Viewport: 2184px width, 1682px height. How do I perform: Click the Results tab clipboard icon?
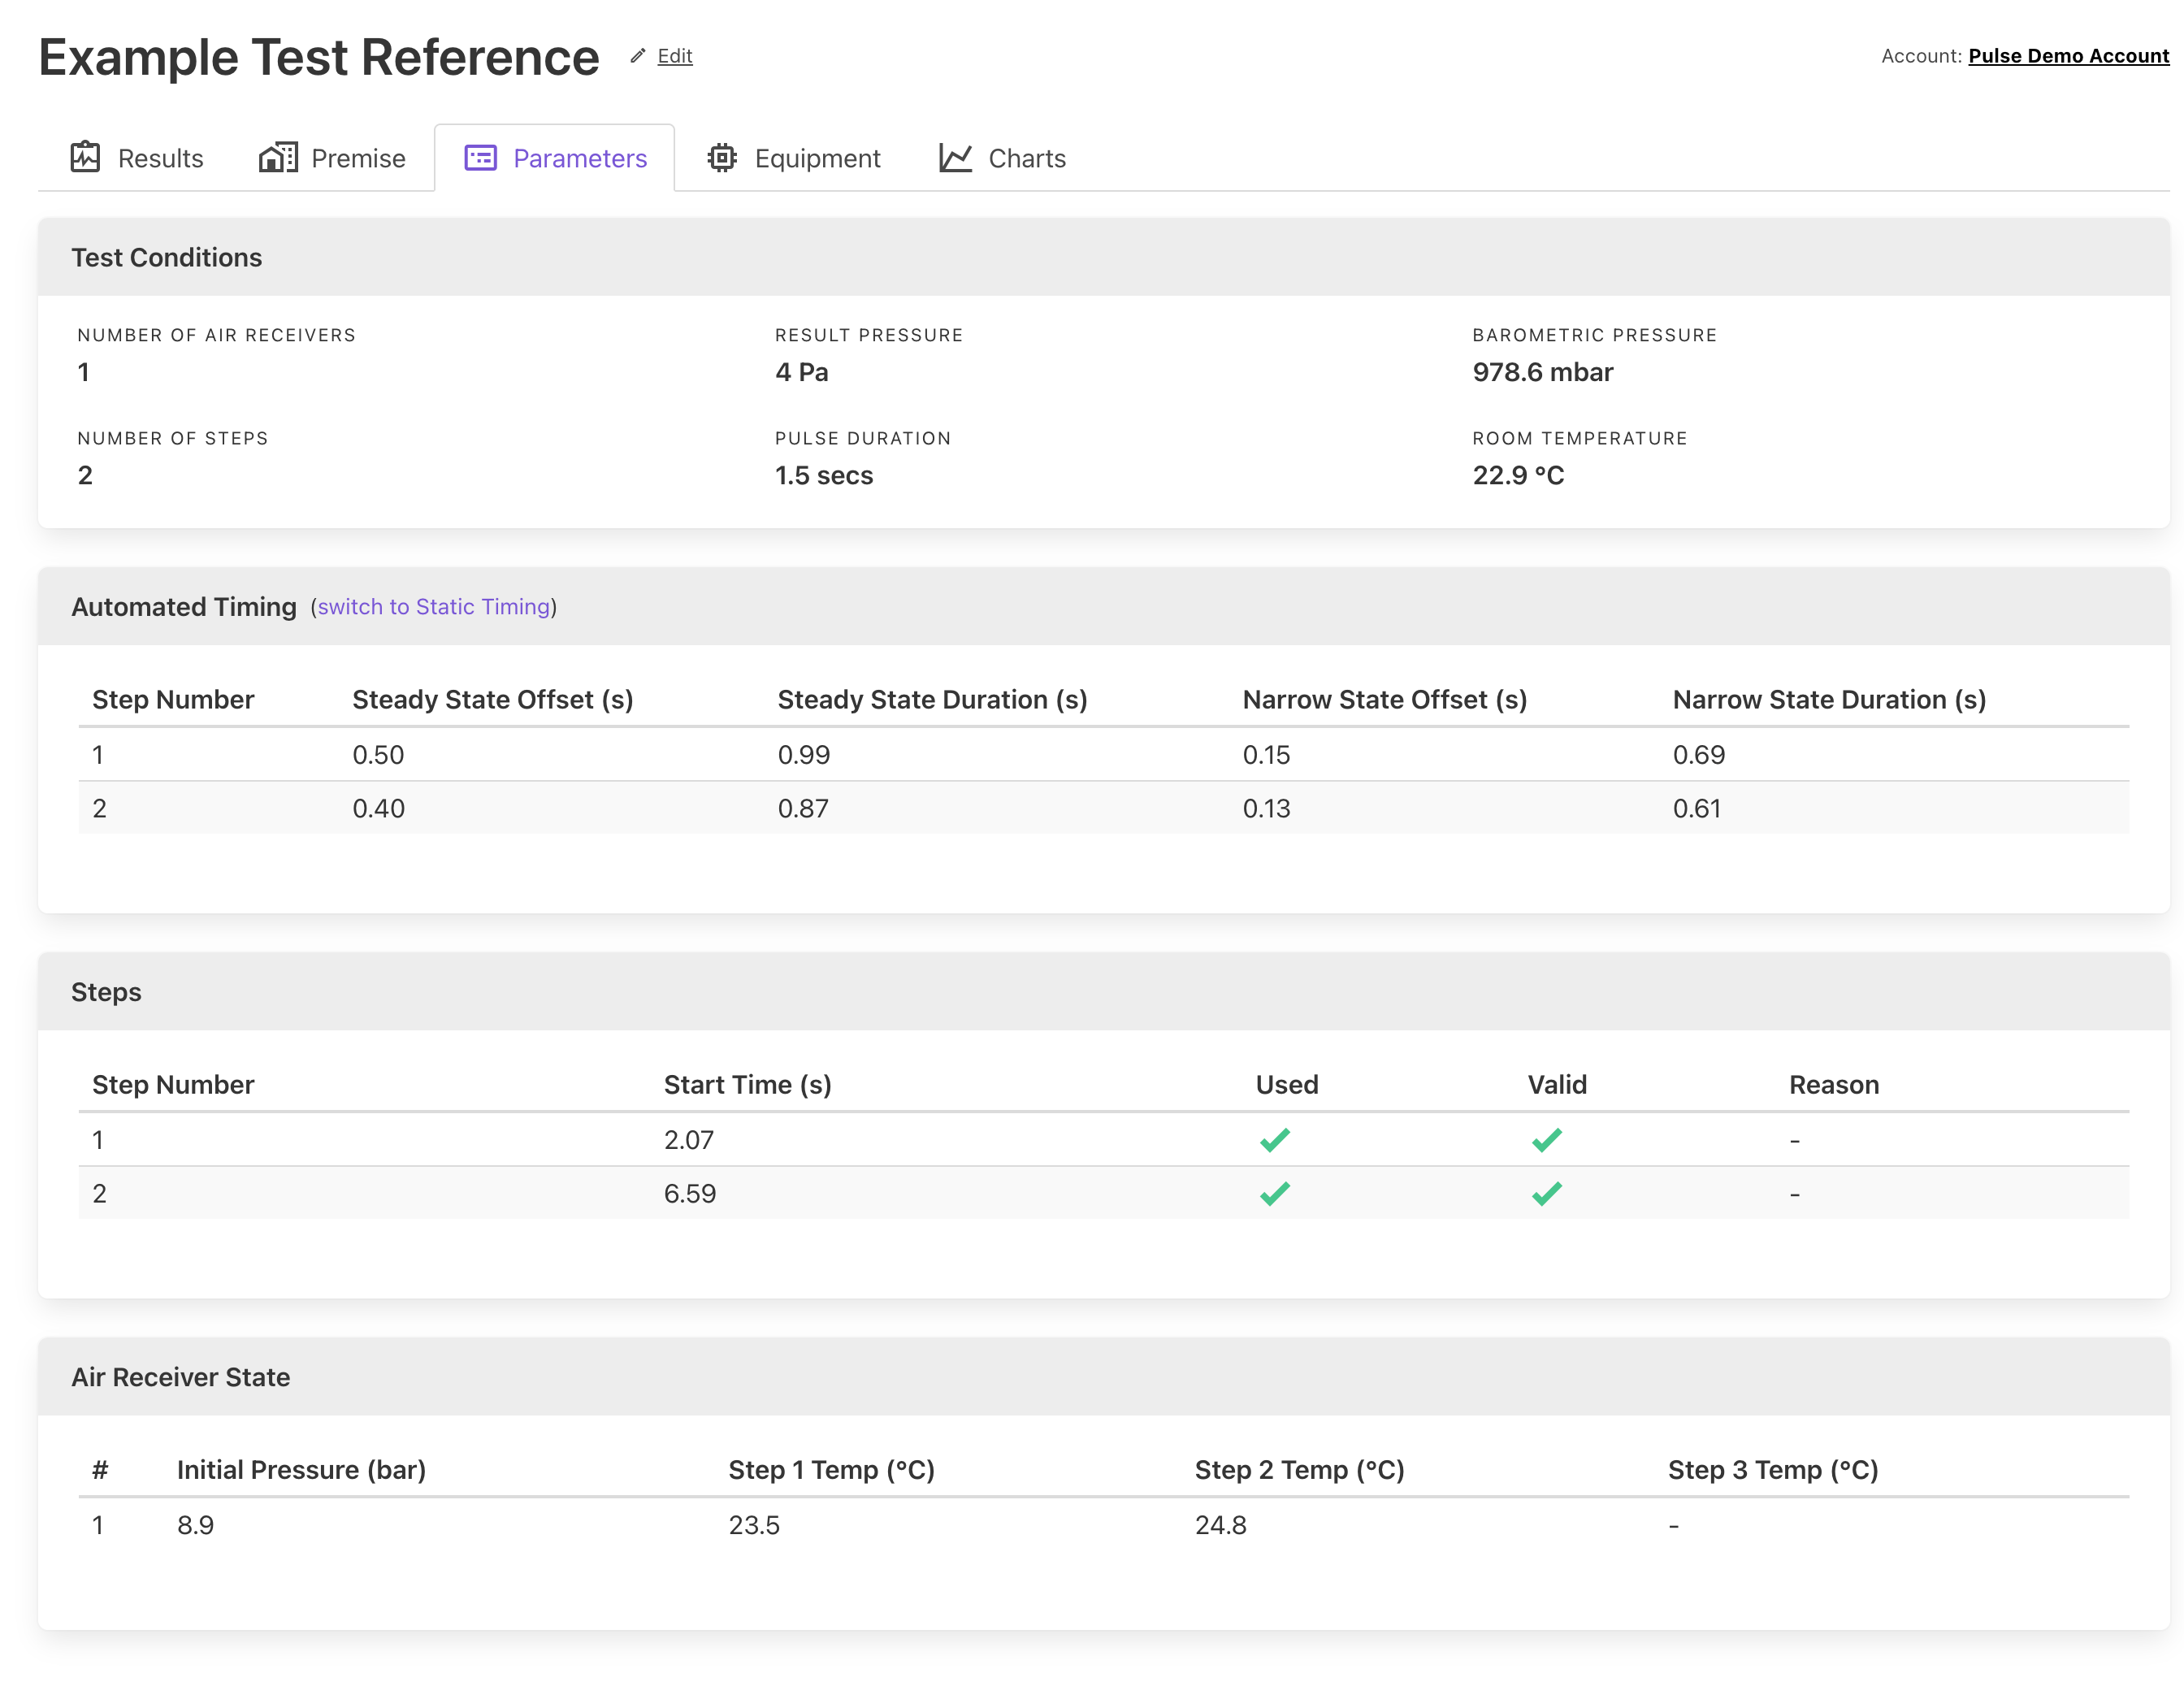click(x=85, y=157)
